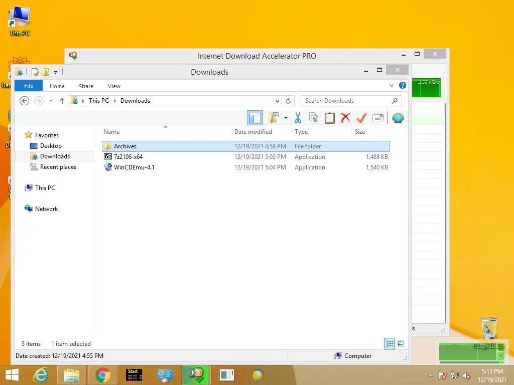
Task: Sort by Size column header
Action: coord(360,132)
